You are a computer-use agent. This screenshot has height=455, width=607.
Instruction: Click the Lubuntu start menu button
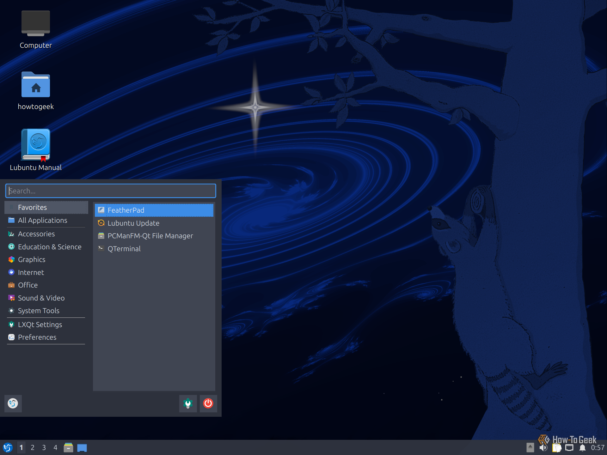point(8,447)
